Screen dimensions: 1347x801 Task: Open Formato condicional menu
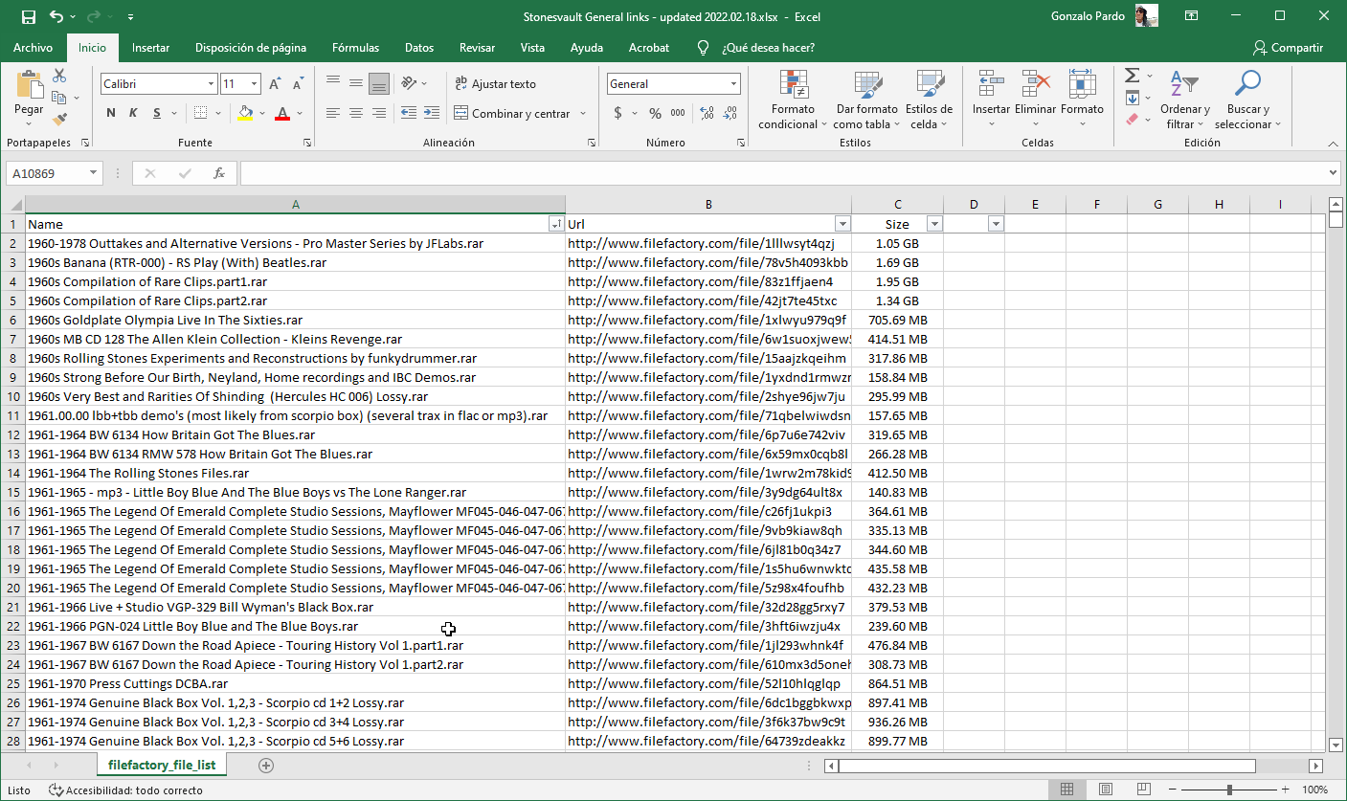(x=794, y=100)
